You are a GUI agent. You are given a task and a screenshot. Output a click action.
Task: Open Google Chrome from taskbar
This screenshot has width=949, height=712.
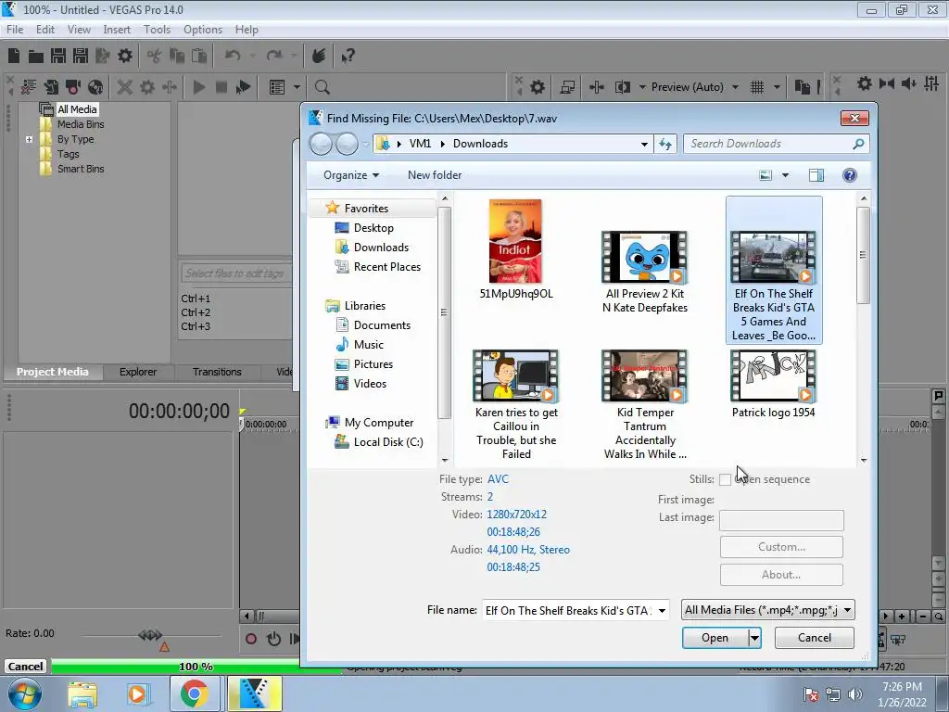click(x=194, y=693)
